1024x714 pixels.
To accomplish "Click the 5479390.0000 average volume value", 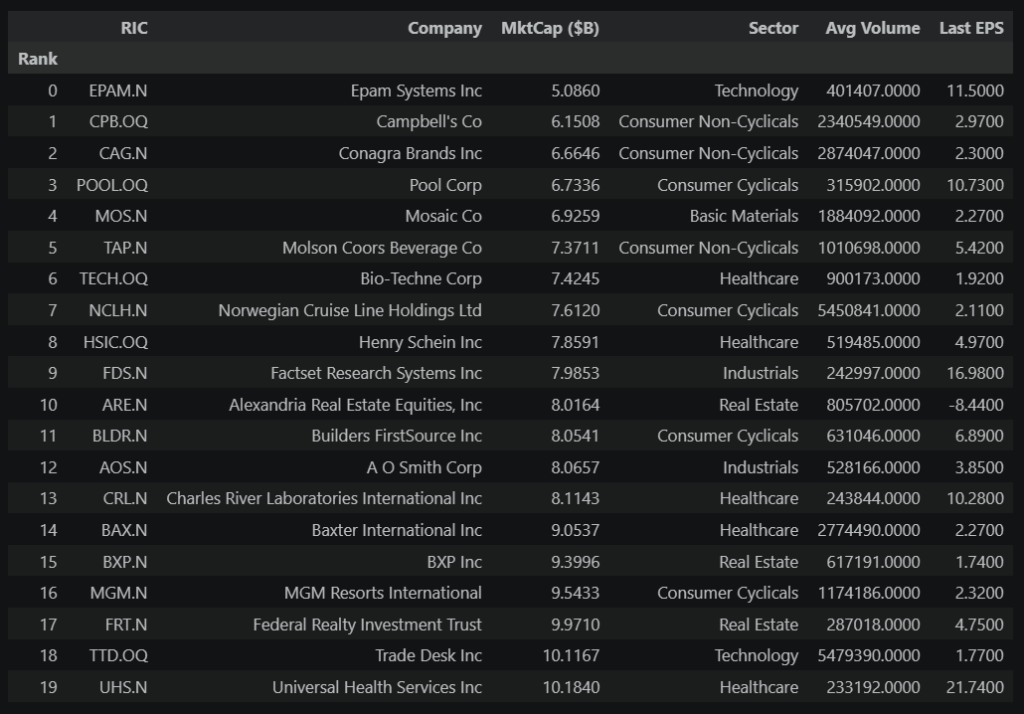I will (869, 655).
